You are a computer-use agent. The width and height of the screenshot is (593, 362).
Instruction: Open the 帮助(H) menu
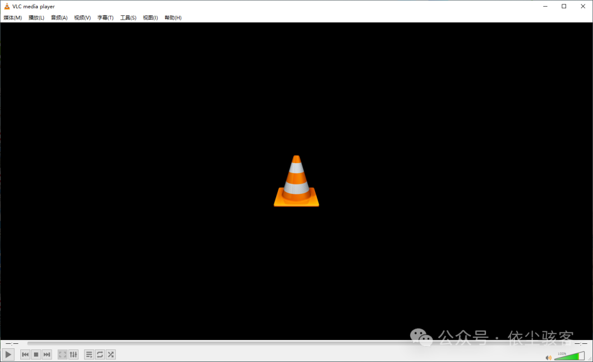[173, 18]
